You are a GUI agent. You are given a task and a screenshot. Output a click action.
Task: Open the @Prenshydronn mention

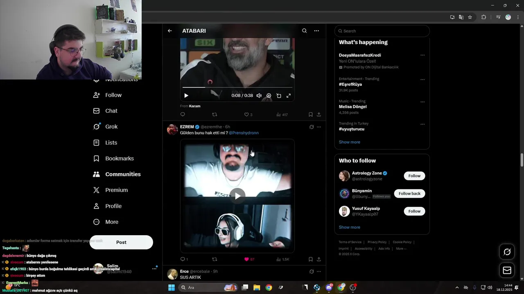point(244,133)
